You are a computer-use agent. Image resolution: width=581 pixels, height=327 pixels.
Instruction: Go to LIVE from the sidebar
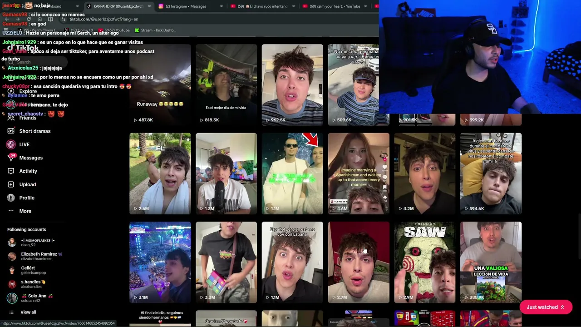25,144
